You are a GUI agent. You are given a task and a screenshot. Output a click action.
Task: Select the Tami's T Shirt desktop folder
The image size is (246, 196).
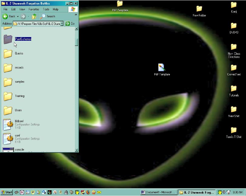click(x=234, y=130)
